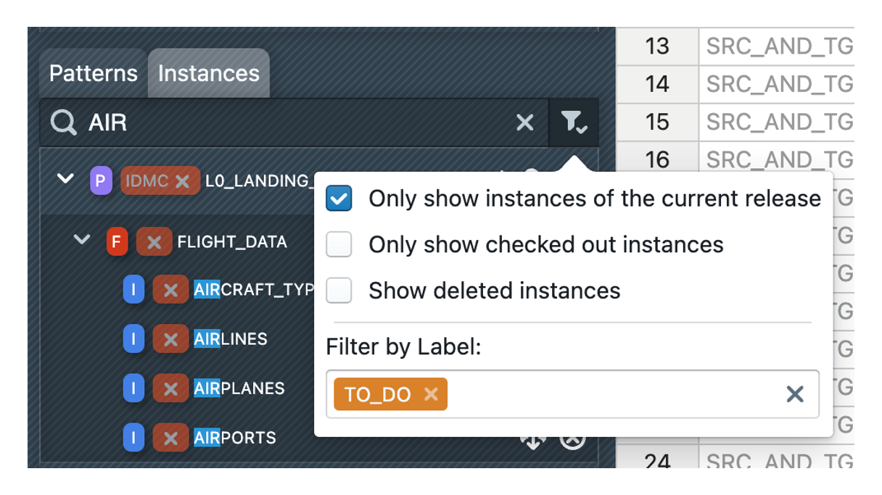Click the purple P pattern icon

(101, 180)
